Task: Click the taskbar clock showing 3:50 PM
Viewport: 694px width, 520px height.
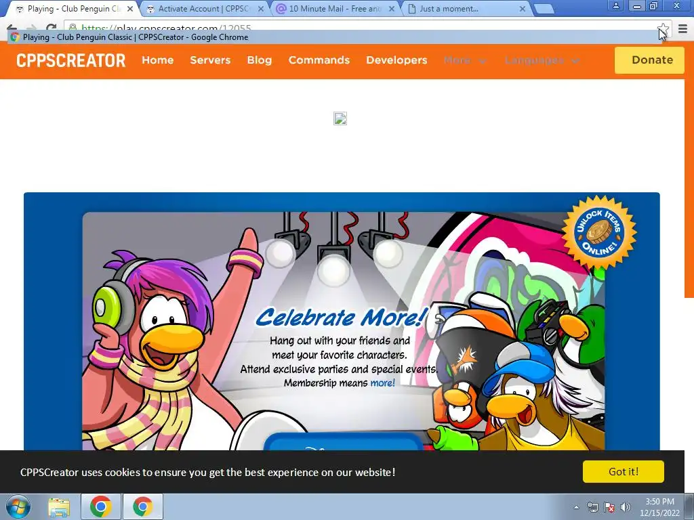Action: (659, 507)
